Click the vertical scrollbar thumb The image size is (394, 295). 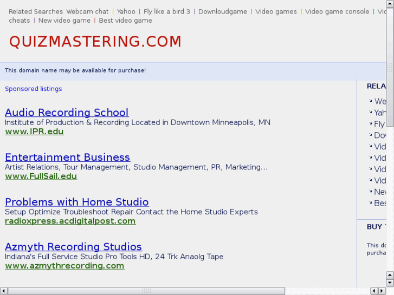click(x=390, y=67)
